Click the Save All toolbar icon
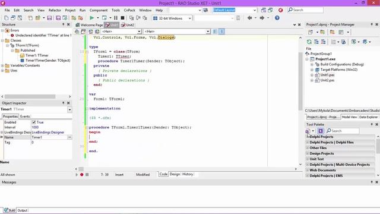The image size is (380, 214). (x=58, y=18)
